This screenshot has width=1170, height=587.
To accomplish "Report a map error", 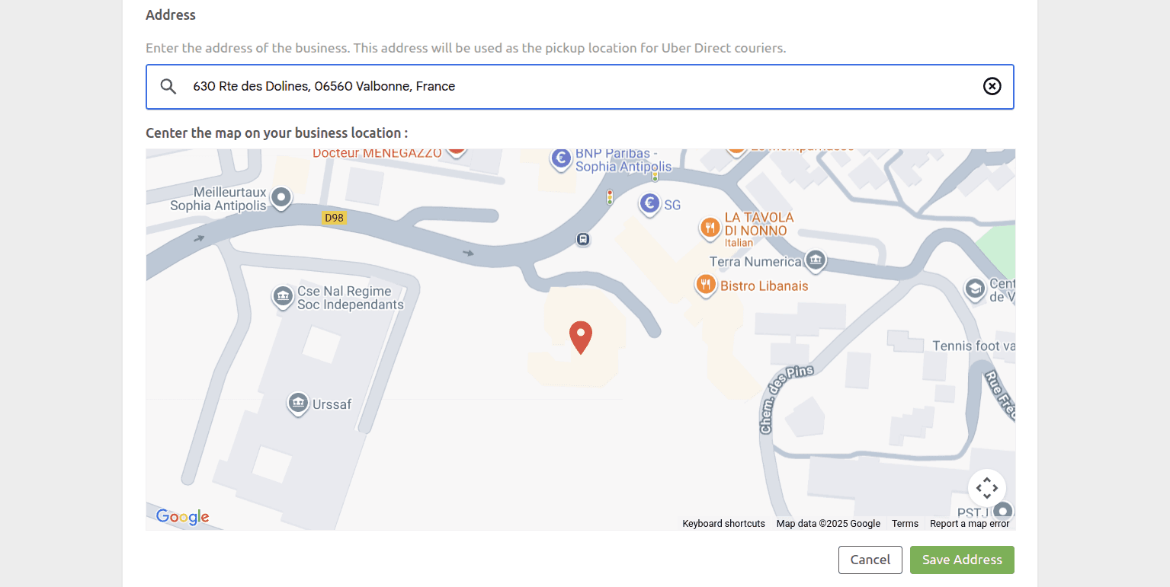I will tap(969, 523).
